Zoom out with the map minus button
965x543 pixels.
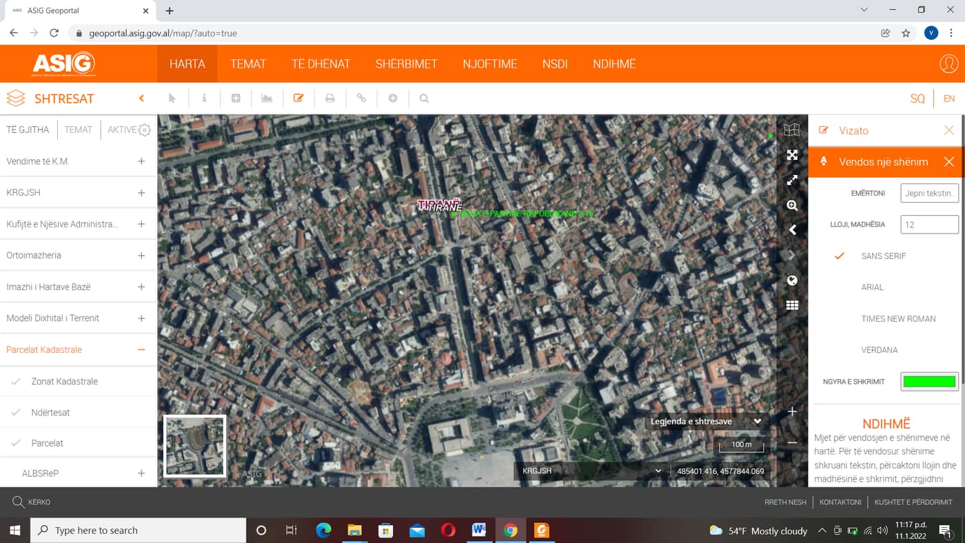(x=792, y=442)
